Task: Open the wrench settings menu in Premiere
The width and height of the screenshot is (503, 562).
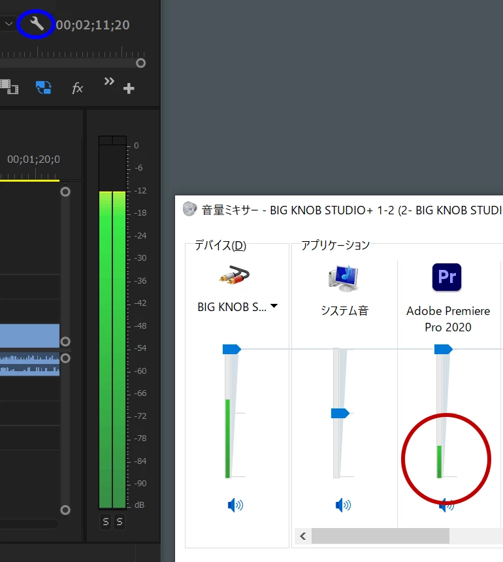Action: [37, 24]
